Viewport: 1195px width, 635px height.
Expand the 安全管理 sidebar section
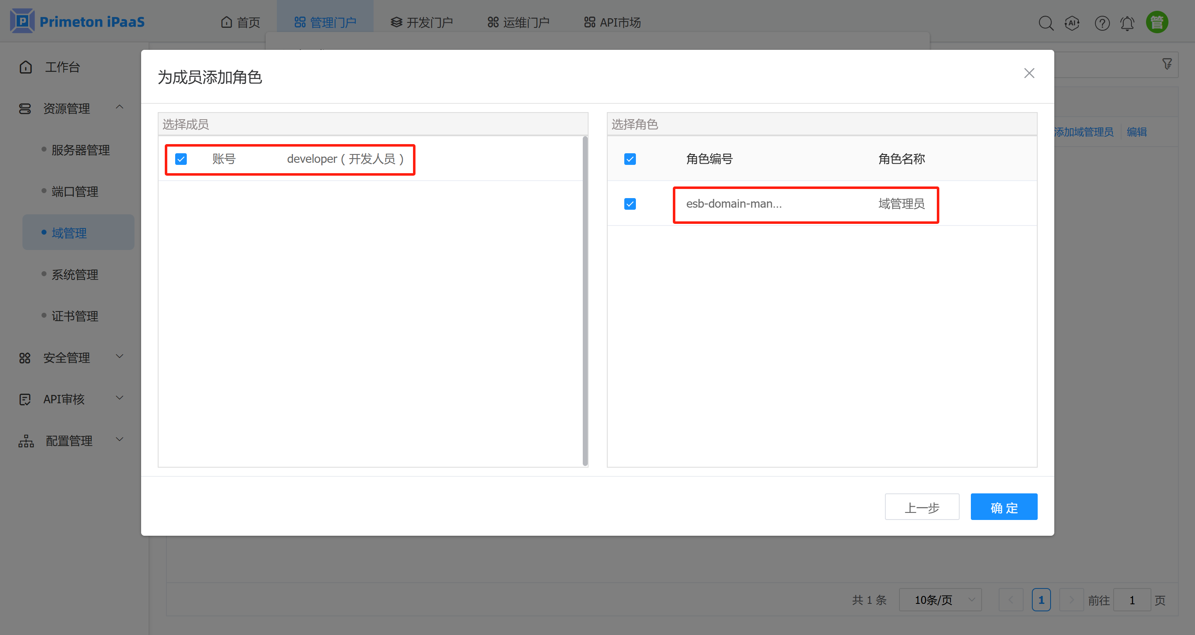pyautogui.click(x=119, y=356)
